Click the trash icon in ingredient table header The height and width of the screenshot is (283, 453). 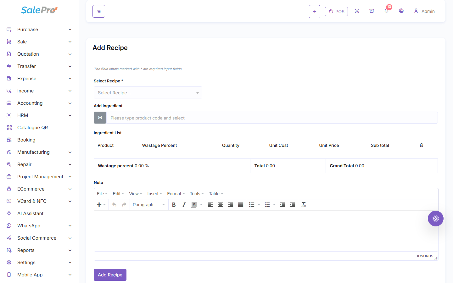(422, 145)
